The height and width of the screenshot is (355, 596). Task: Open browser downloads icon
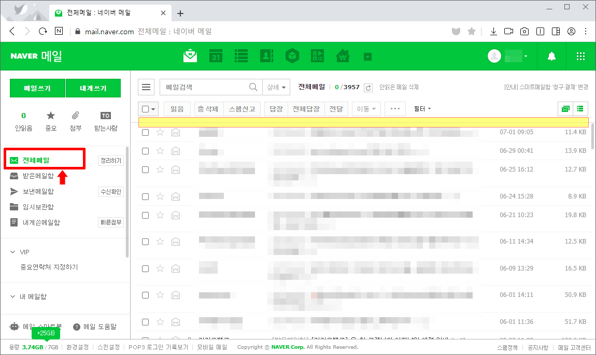(x=493, y=31)
